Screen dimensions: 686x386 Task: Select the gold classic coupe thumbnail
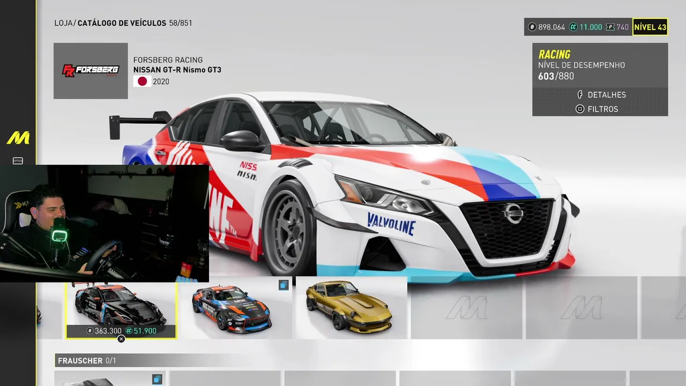352,308
